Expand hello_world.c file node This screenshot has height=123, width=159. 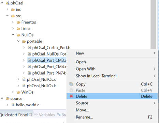pos(8,105)
